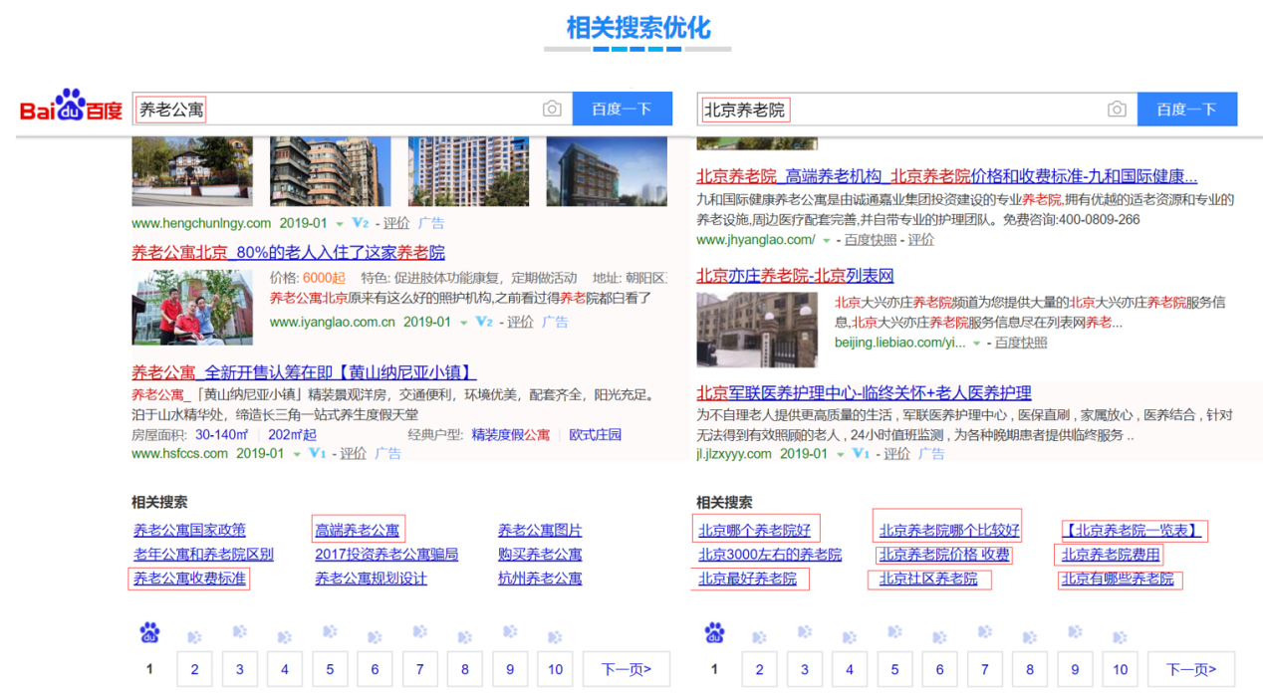Open the 养老公寓北京 80%的老人 result title

[x=288, y=252]
